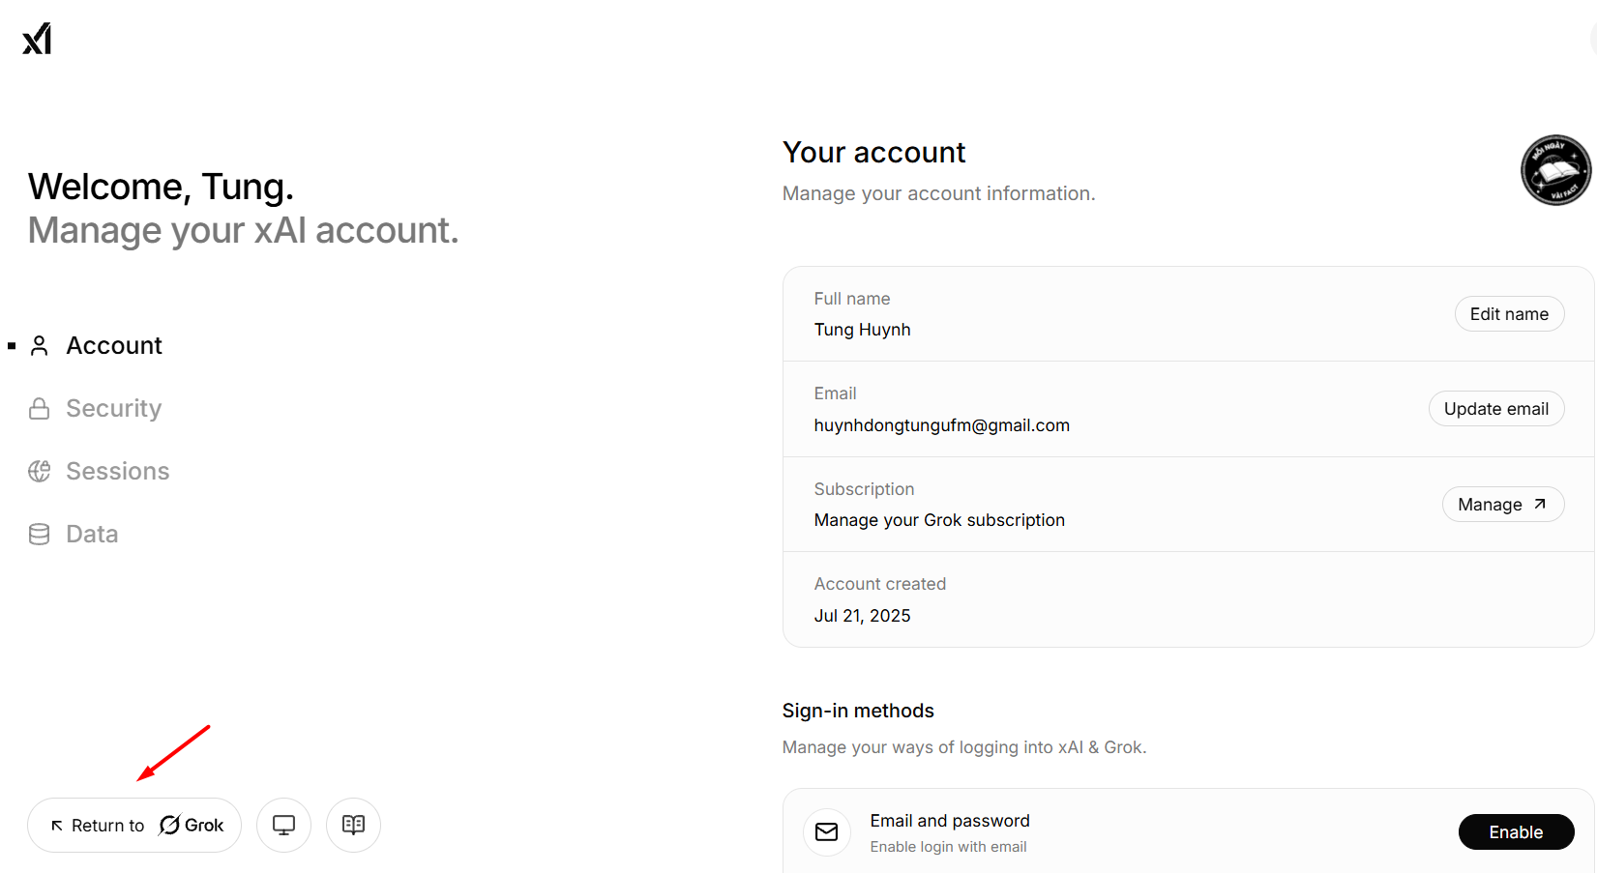1597x873 pixels.
Task: Click the profile avatar picture
Action: pyautogui.click(x=1555, y=170)
